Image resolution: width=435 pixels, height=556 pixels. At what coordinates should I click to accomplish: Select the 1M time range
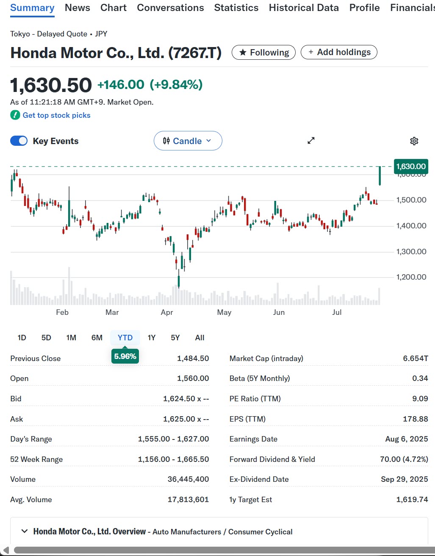(x=71, y=338)
